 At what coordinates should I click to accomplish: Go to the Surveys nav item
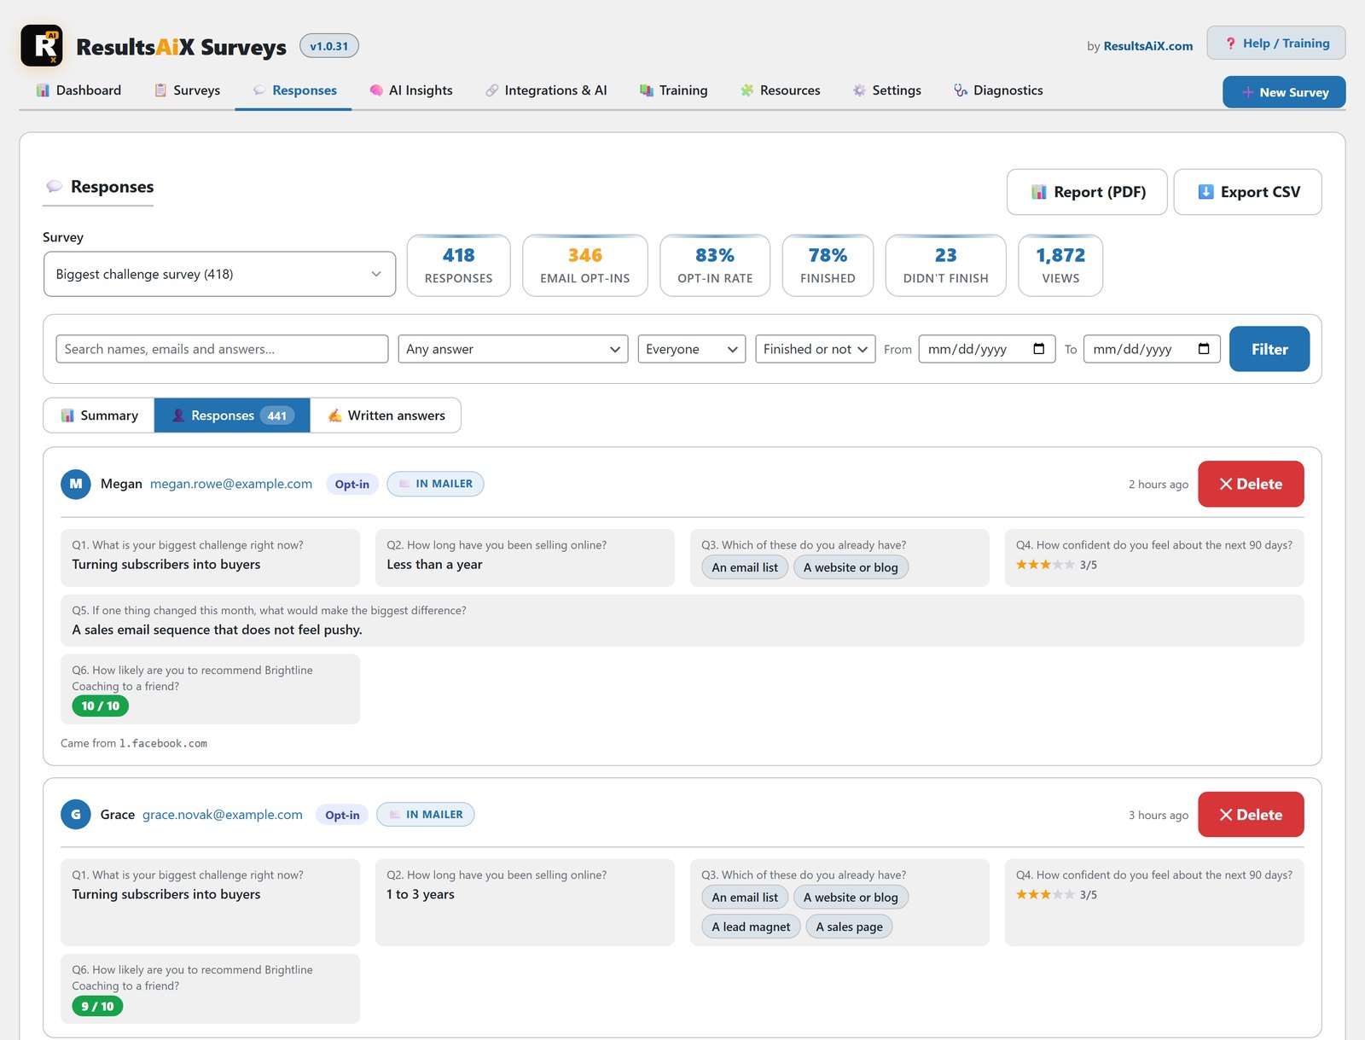(x=187, y=90)
